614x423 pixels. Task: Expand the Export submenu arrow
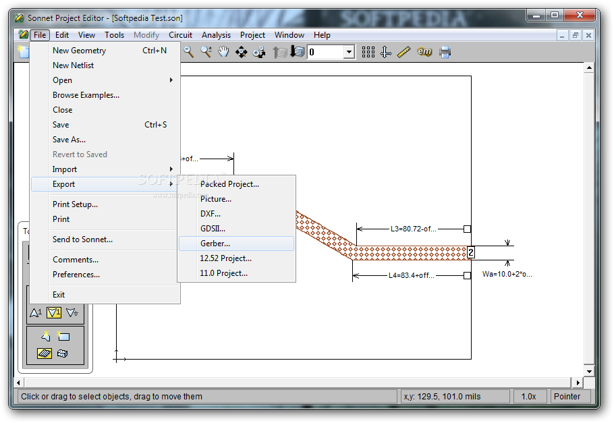click(171, 184)
